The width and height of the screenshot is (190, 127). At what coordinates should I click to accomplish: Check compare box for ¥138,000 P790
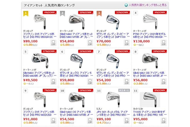(x=163, y=42)
